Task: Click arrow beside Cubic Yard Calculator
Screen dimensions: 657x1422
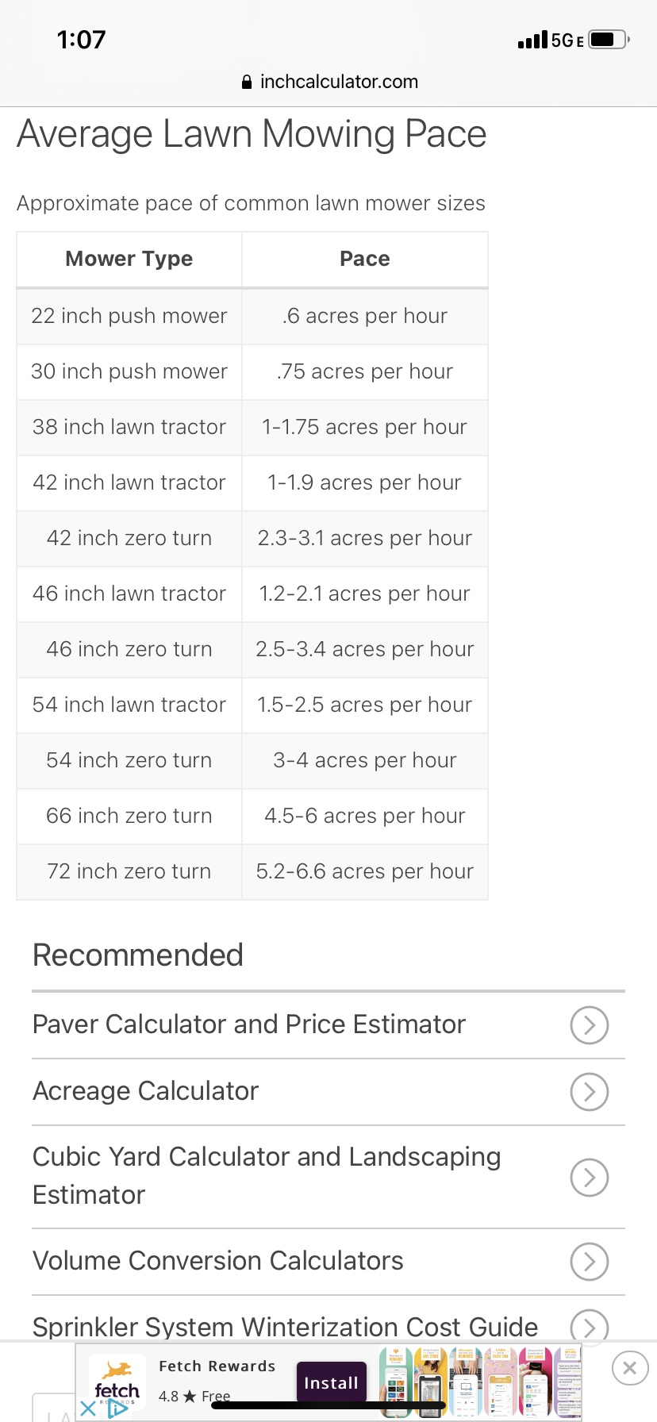Action: tap(589, 1176)
